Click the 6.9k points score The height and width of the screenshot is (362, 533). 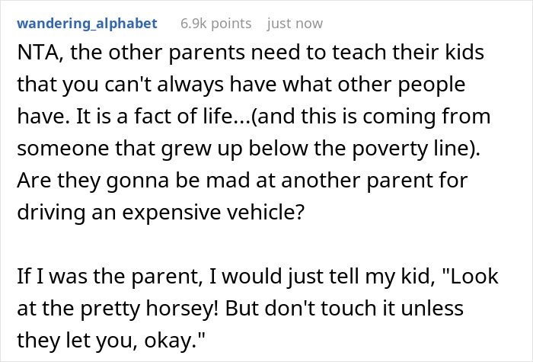click(x=215, y=24)
